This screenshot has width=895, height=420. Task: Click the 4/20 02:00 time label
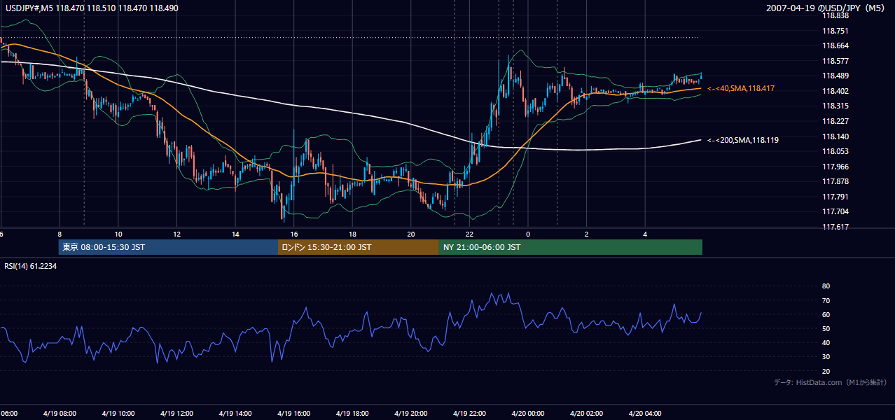point(586,414)
